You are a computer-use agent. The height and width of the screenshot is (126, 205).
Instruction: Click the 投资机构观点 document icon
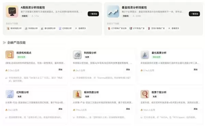[x=10, y=55]
